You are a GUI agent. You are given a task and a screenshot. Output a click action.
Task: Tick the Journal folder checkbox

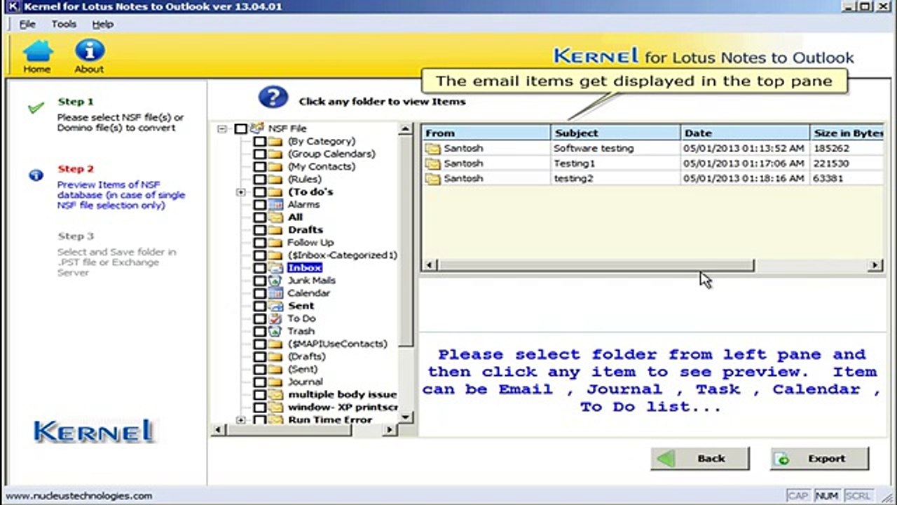pyautogui.click(x=260, y=382)
